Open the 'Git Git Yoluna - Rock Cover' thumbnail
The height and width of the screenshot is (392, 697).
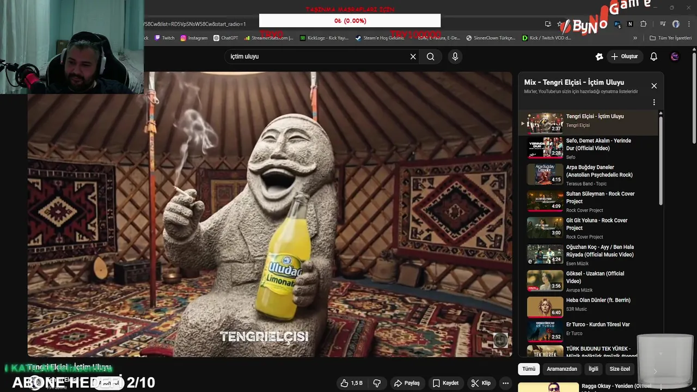(545, 228)
